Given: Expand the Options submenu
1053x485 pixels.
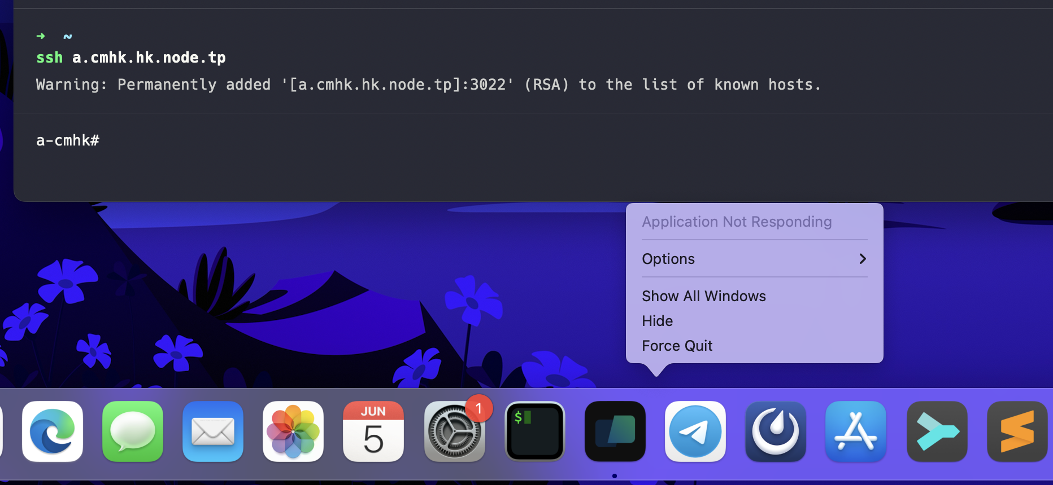Looking at the screenshot, I should coord(754,259).
